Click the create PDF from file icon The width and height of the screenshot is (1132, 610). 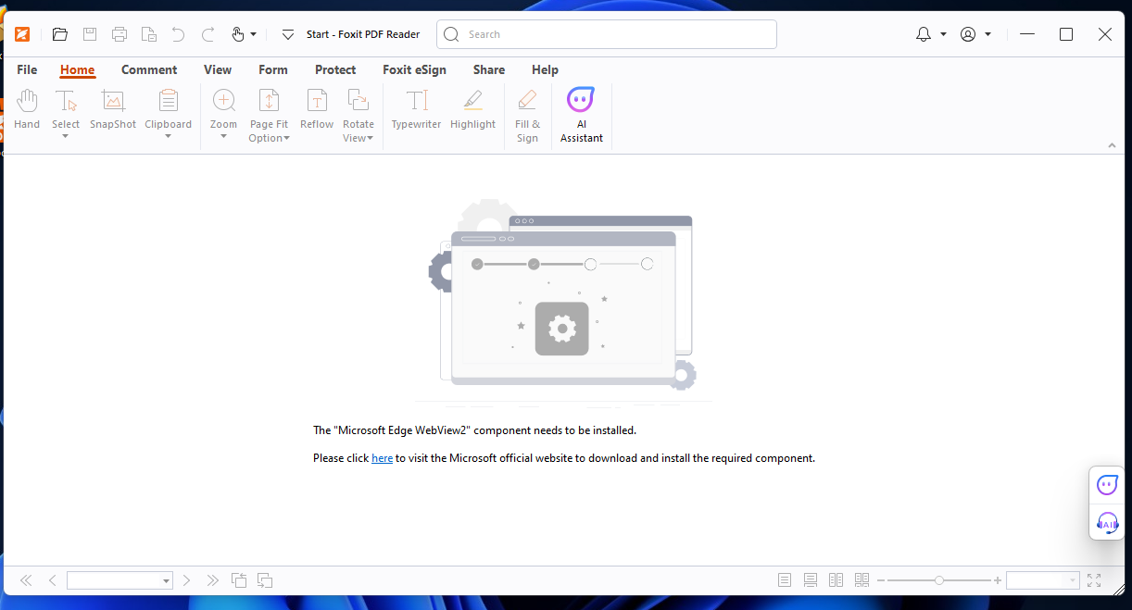click(149, 34)
